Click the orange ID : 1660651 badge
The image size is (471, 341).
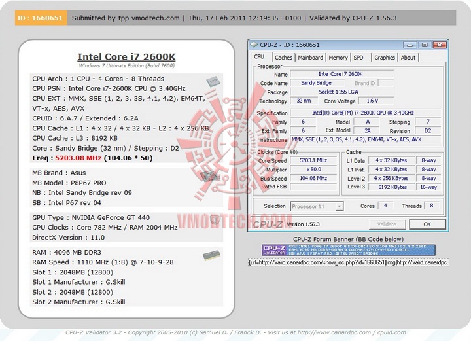pos(41,18)
